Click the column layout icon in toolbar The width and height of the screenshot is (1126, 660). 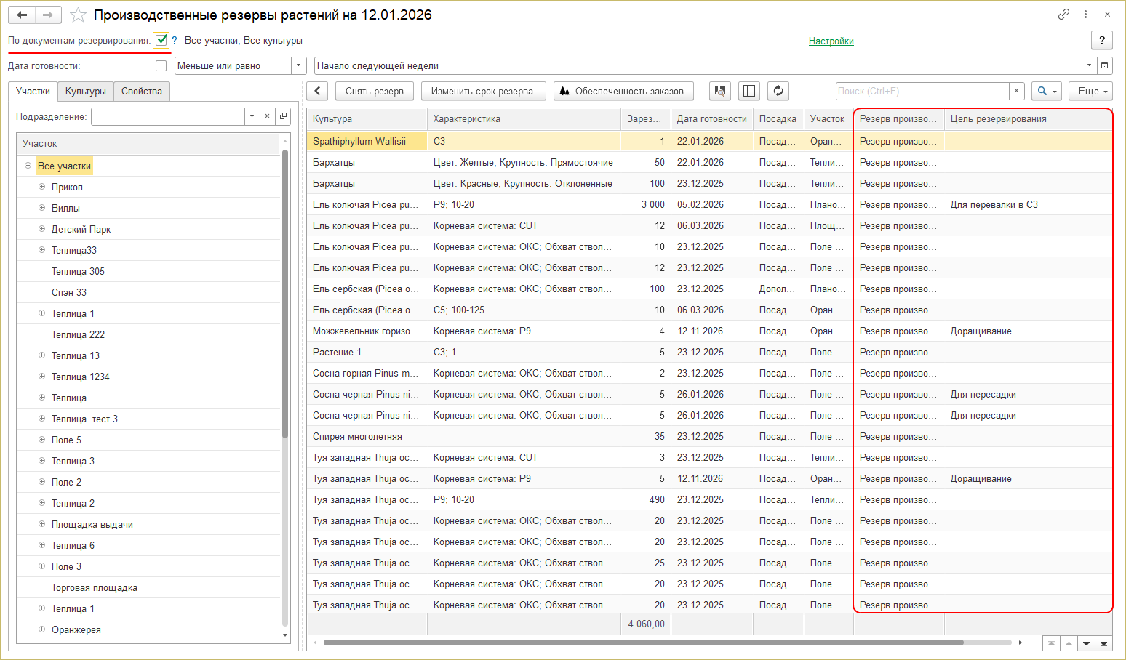[749, 91]
